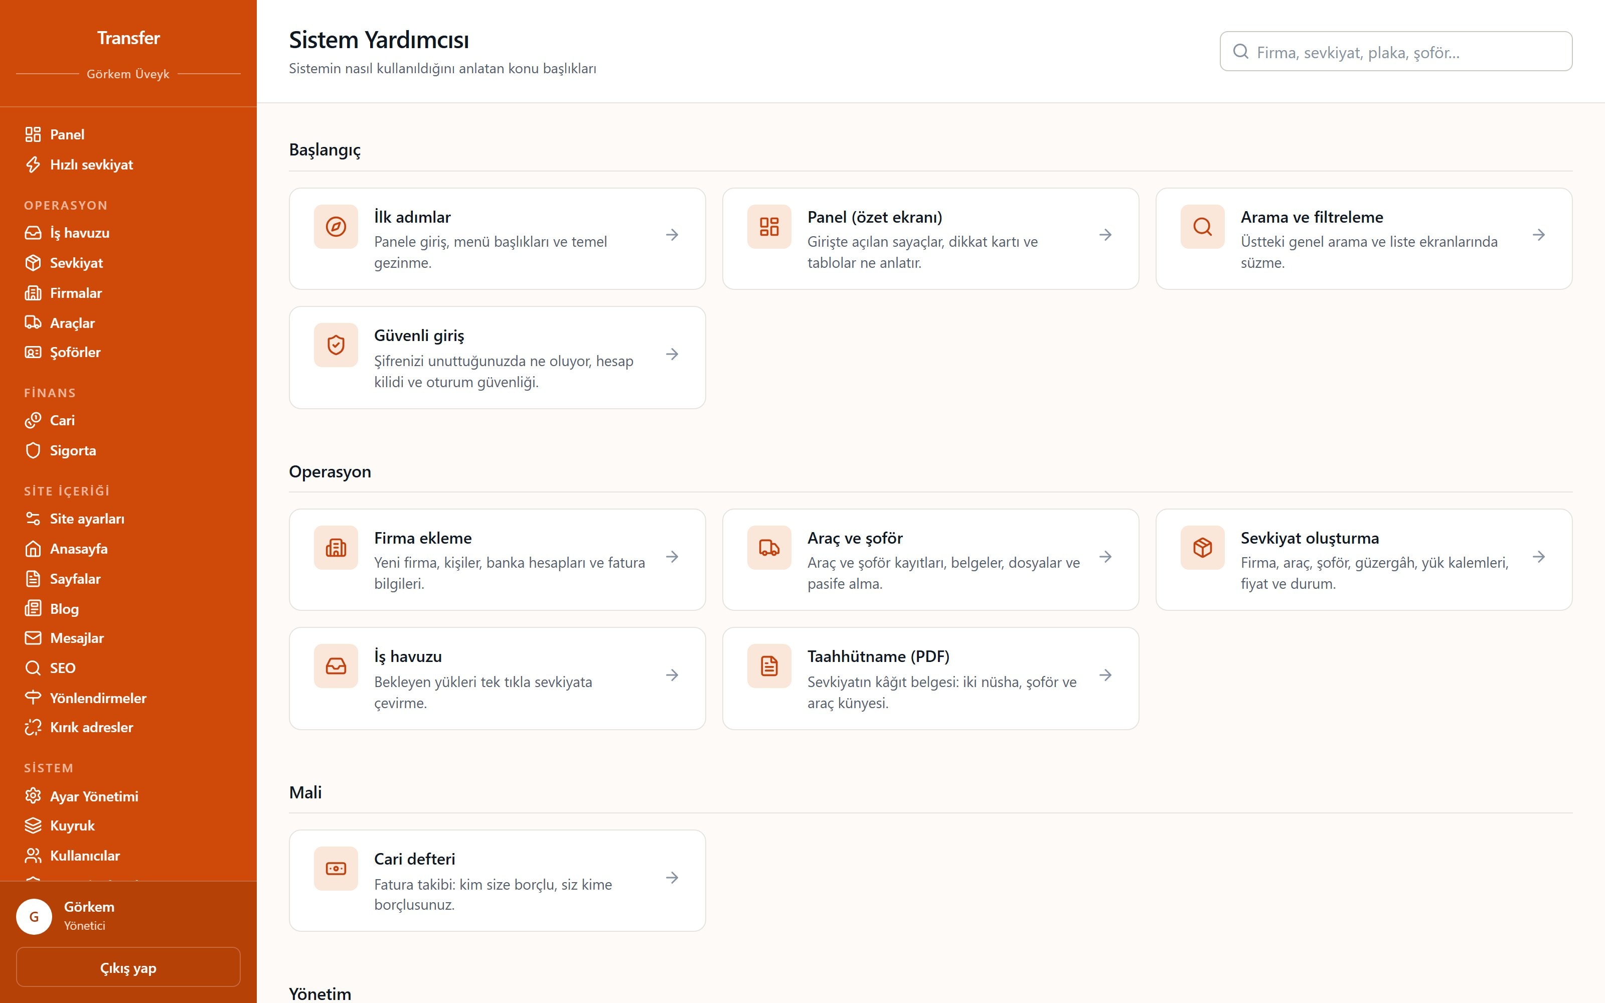The height and width of the screenshot is (1003, 1605).
Task: Click the building icon on Firma ekleme card
Action: (336, 548)
